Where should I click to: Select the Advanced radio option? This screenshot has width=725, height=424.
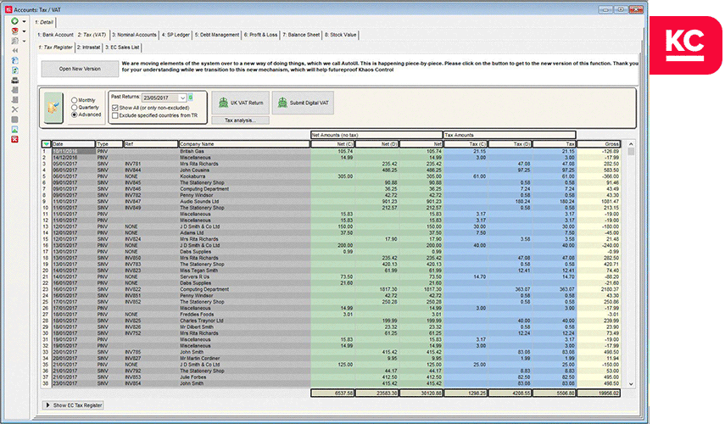74,114
